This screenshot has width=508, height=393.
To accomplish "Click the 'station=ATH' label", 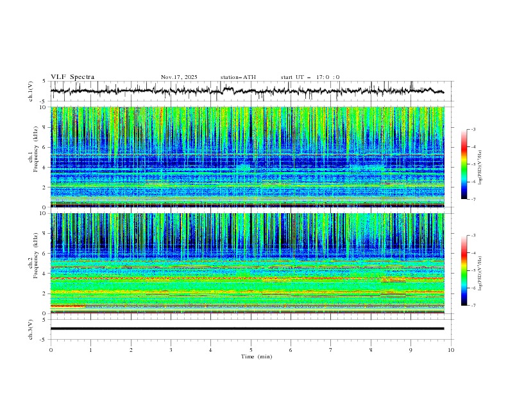I will [238, 77].
